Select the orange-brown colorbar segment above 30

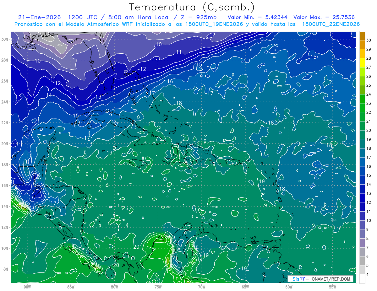point(362,35)
